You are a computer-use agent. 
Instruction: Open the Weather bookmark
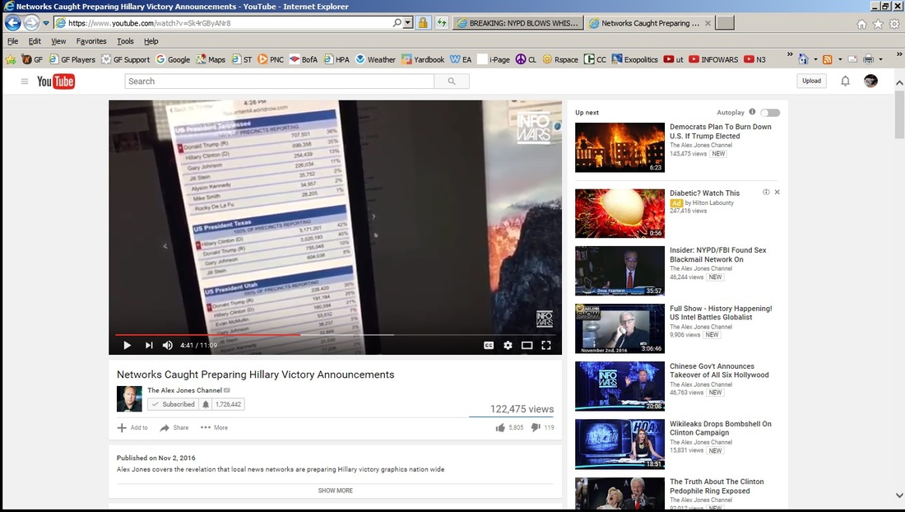[x=375, y=59]
